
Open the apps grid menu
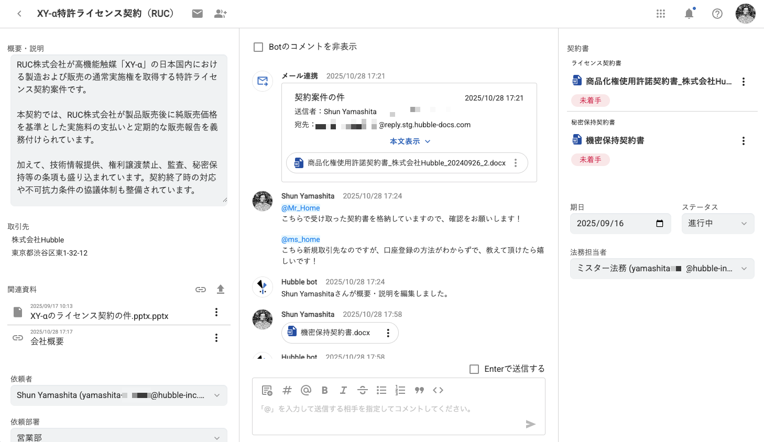click(x=661, y=14)
